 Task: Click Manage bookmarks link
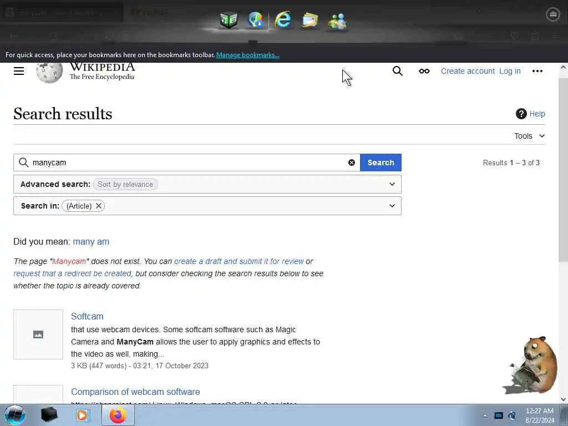[248, 55]
